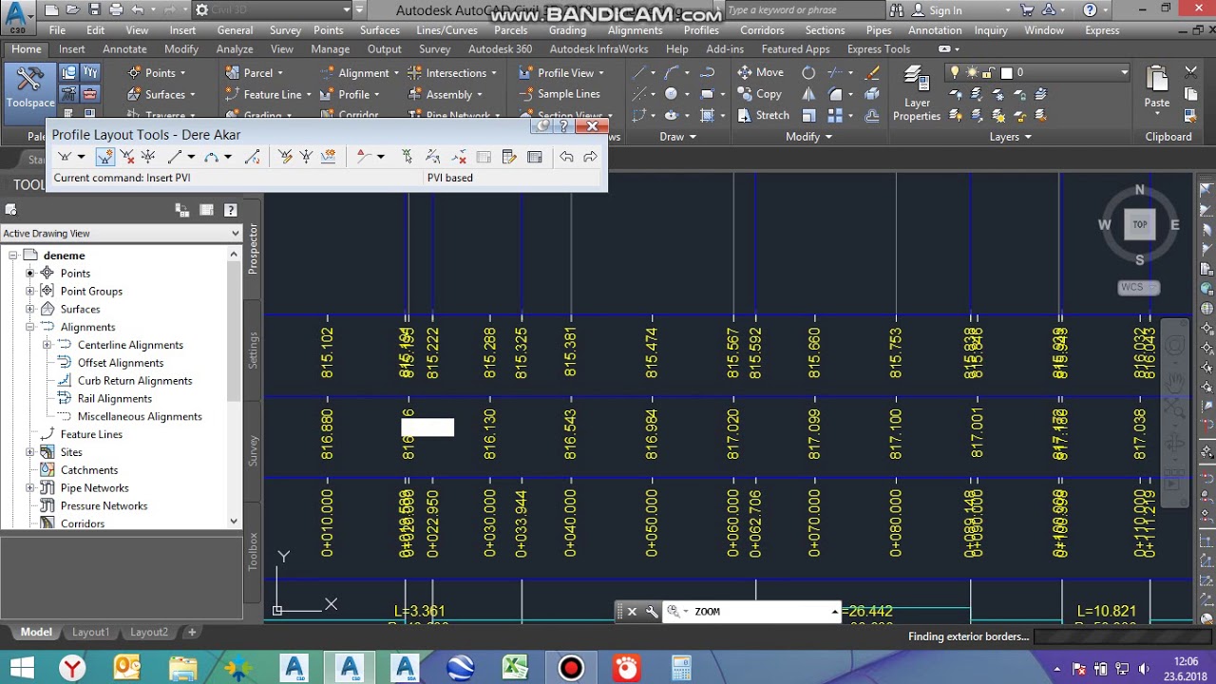This screenshot has height=684, width=1216.
Task: Click the Undo arrow in Profile Layout Tools
Action: (566, 157)
